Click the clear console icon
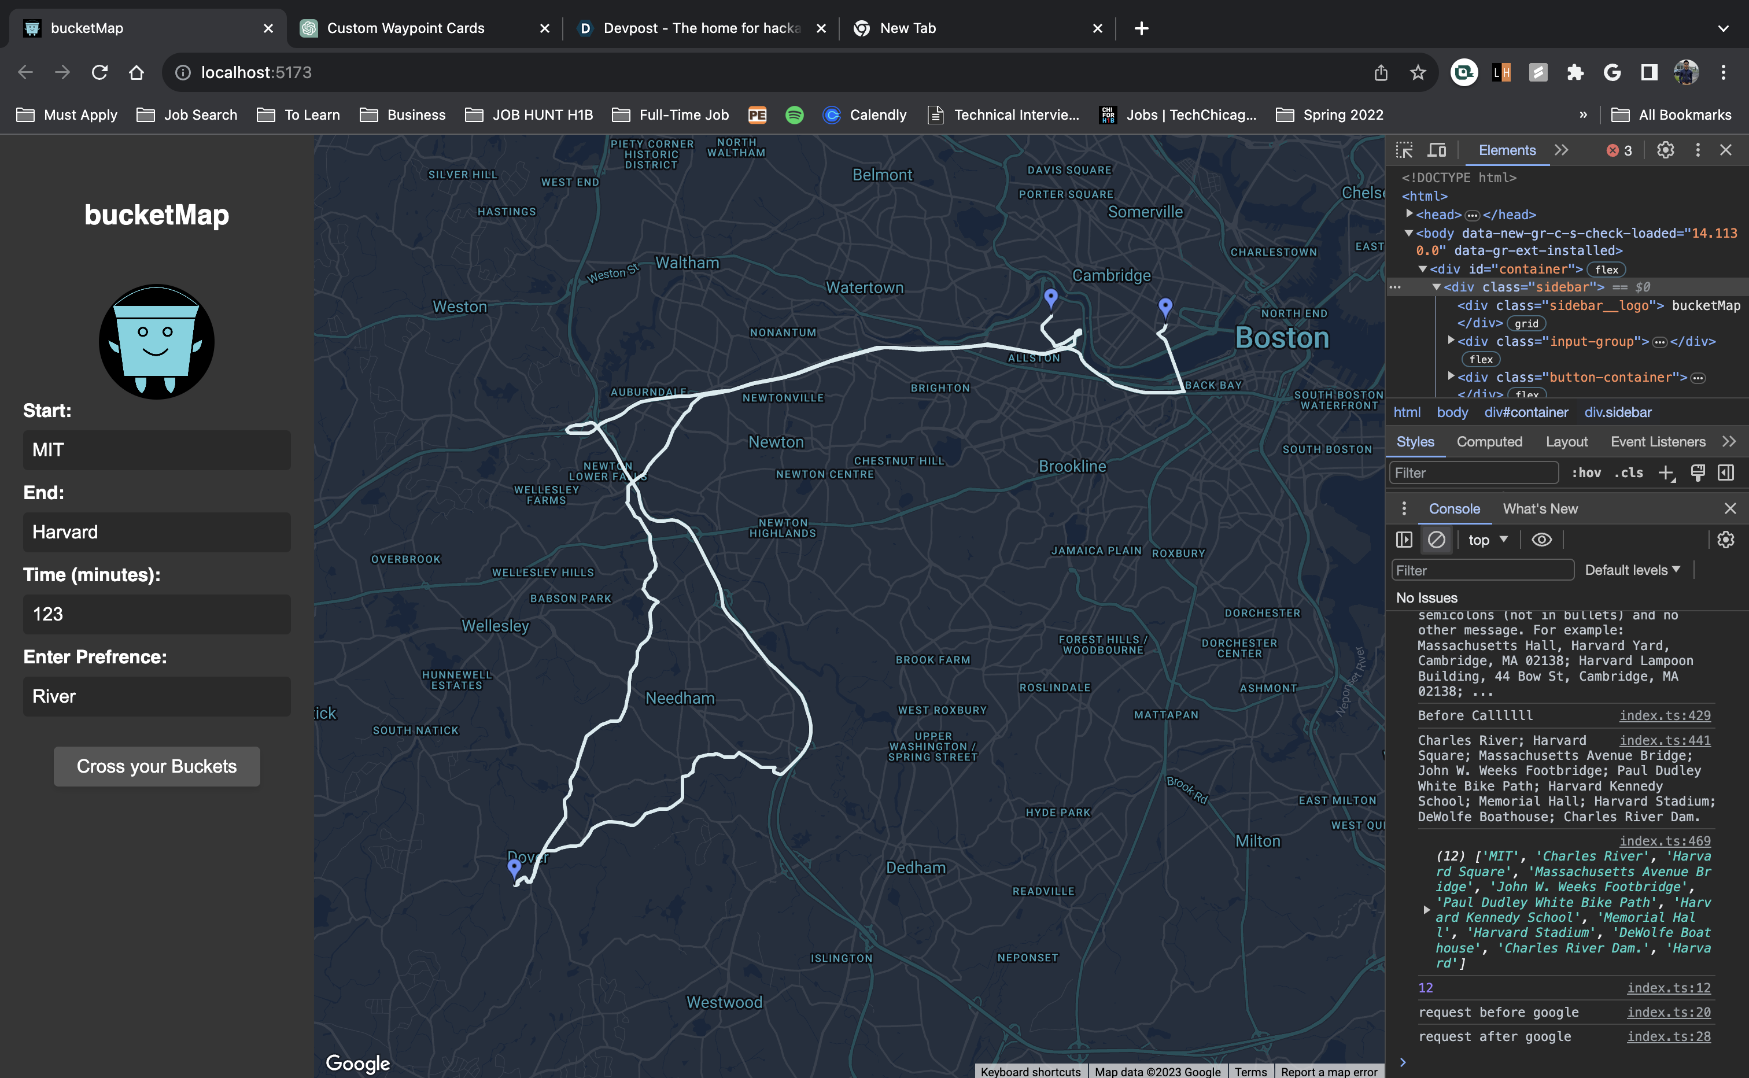Viewport: 1749px width, 1078px height. 1436,540
